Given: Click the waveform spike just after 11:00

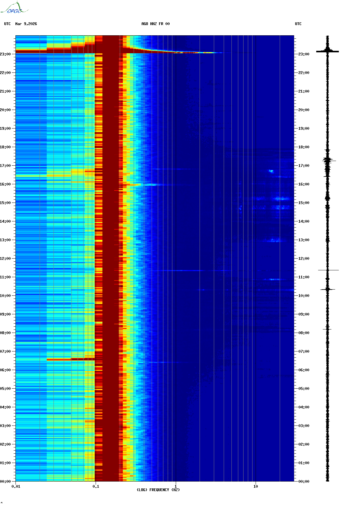Looking at the screenshot, I should click(x=328, y=270).
